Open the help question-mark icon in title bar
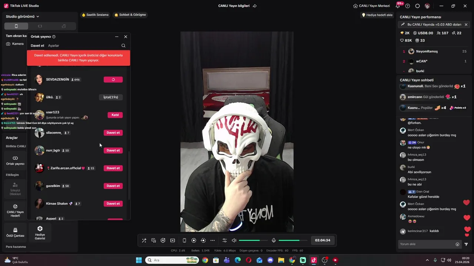This screenshot has height=266, width=474. [x=408, y=6]
